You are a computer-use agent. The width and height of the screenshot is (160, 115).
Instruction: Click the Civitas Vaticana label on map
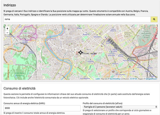[28, 33]
